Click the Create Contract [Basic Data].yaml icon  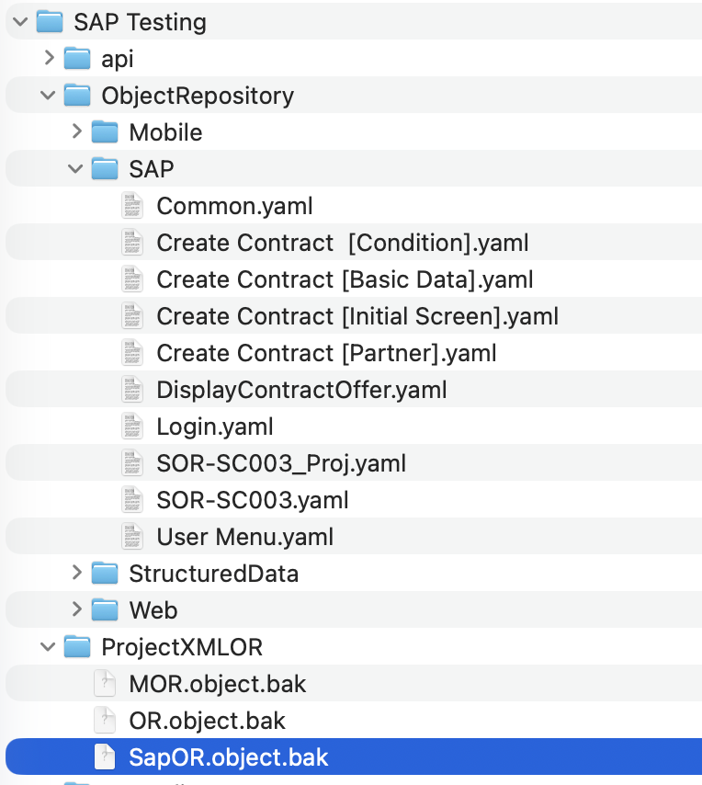[132, 279]
